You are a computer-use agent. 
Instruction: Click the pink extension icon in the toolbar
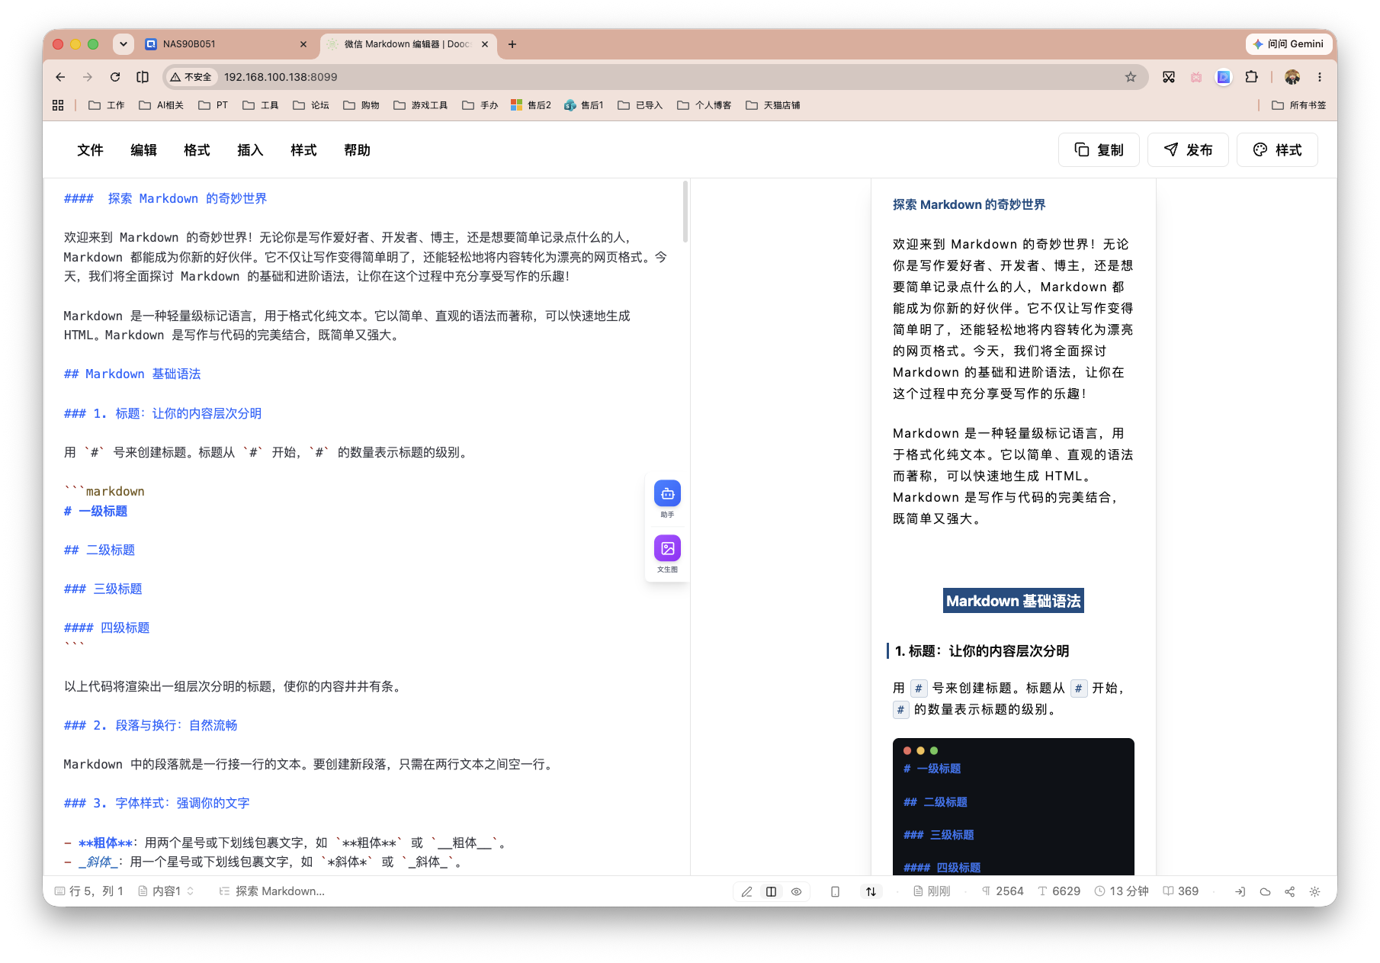tap(1196, 77)
